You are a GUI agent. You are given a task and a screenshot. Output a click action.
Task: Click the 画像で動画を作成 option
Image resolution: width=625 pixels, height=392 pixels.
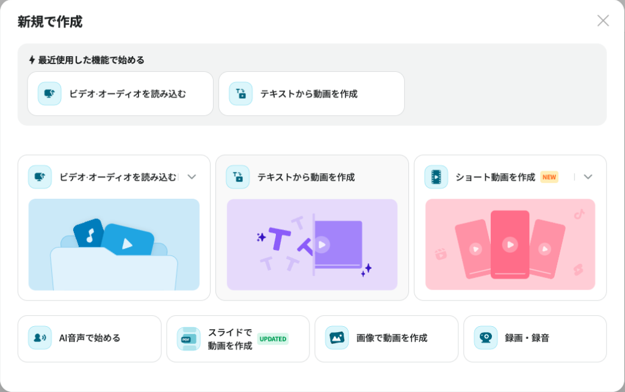(x=386, y=338)
